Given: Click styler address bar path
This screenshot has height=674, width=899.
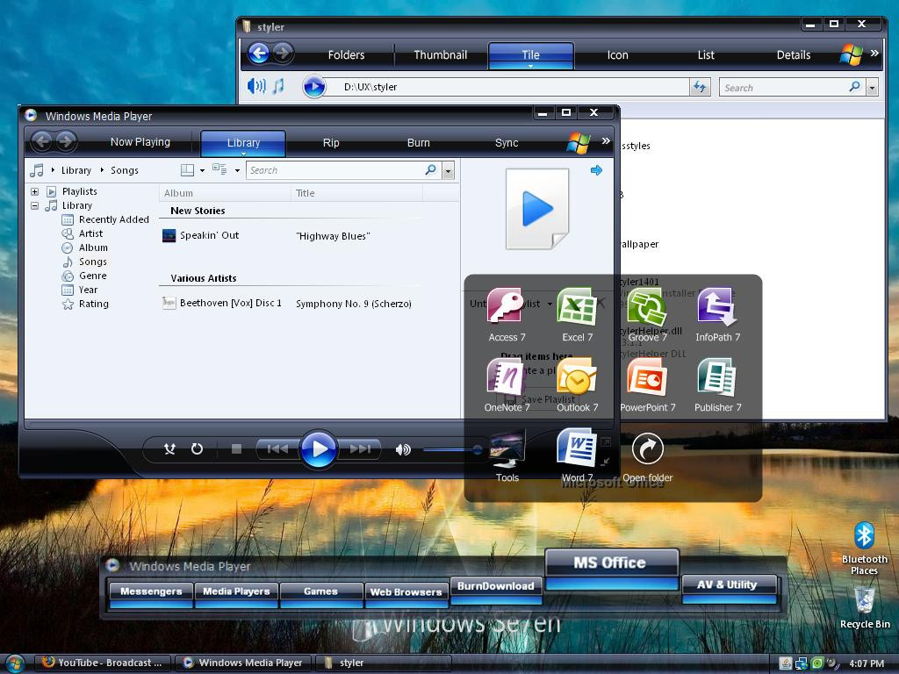Looking at the screenshot, I should tap(370, 87).
